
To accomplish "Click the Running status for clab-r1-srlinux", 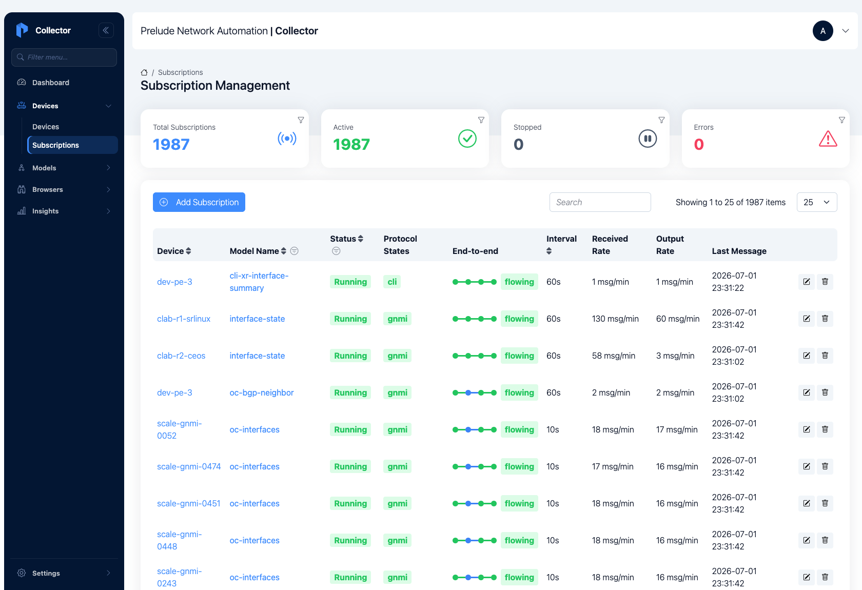I will pos(350,319).
